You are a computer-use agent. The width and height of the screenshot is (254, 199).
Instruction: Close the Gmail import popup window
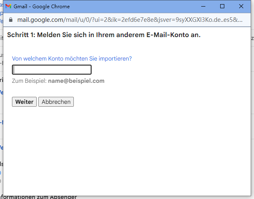point(241,7)
